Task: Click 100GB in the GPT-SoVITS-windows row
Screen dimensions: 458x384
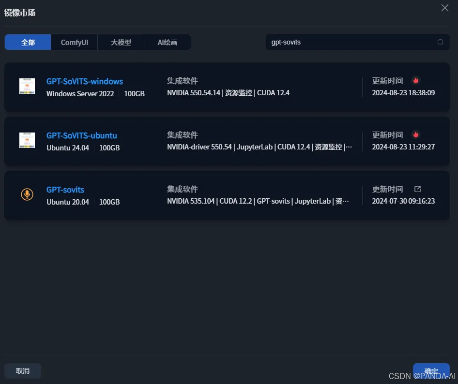Action: (135, 94)
